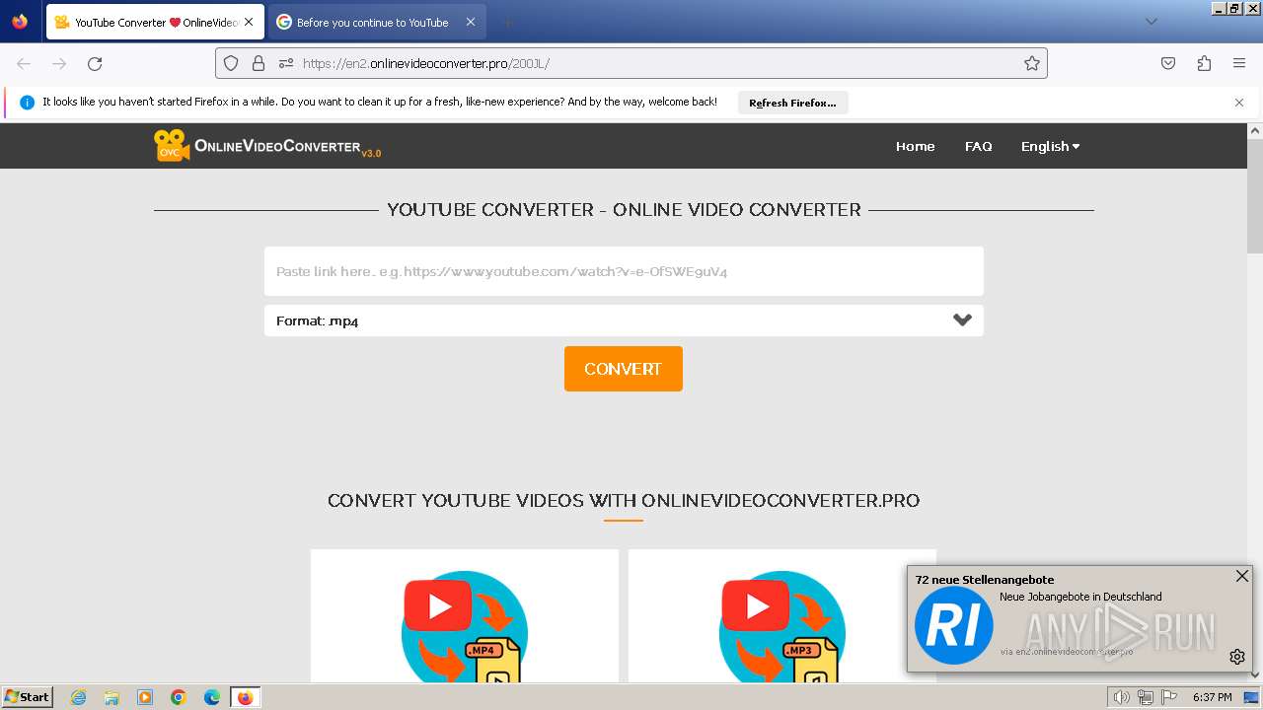The height and width of the screenshot is (710, 1263).
Task: Click the OnlineVideoConverter logo
Action: [x=267, y=146]
